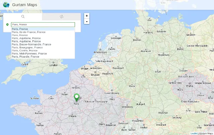Click the Gurtam Maps globe logo

6,5
